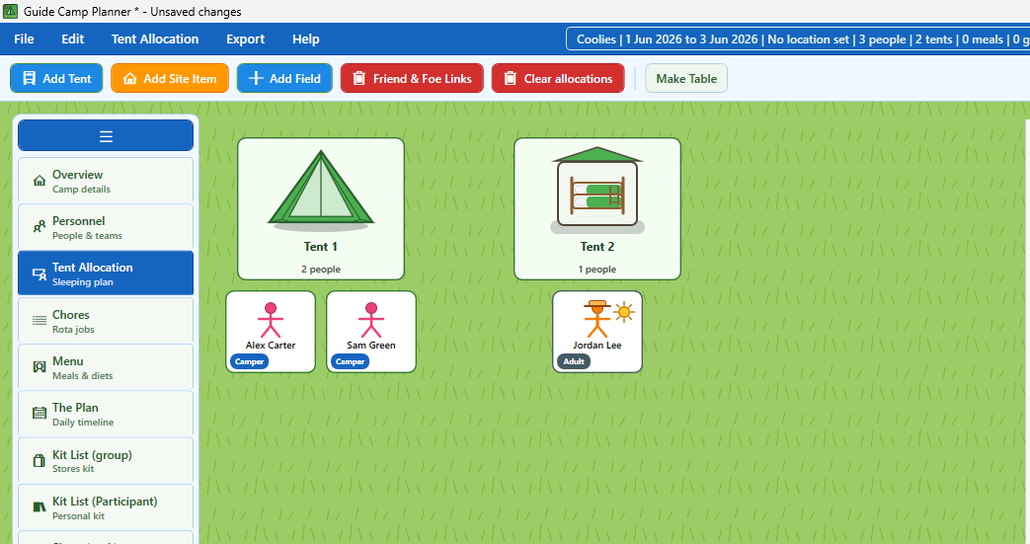Open the File menu
1030x544 pixels.
(24, 39)
